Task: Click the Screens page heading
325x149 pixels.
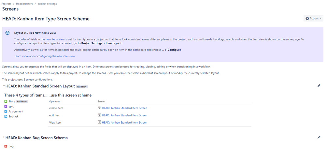Action: click(x=10, y=9)
